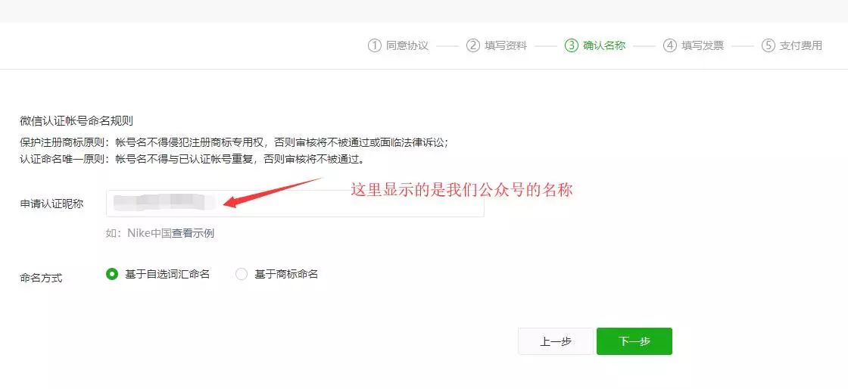Open the 支付费用 step label
This screenshot has width=848, height=389.
point(801,46)
